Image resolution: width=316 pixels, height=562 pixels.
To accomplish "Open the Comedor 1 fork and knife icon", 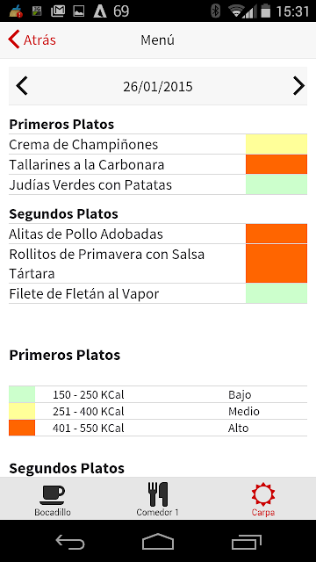I will 158,494.
